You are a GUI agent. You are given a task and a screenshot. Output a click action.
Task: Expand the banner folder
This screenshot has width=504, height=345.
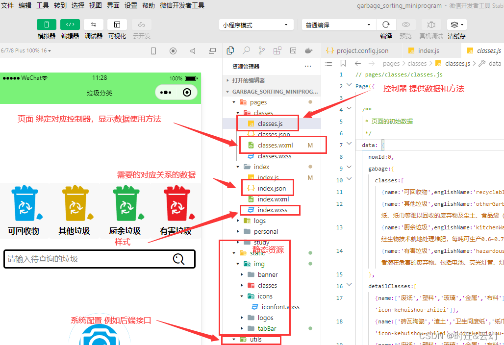coord(272,274)
